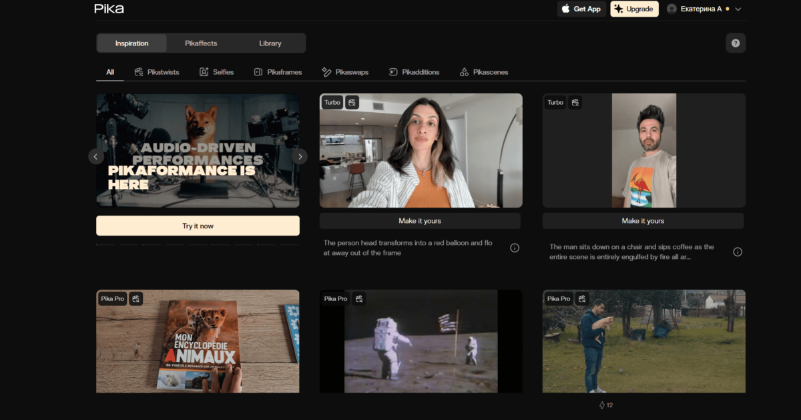Click the Upgrade button
This screenshot has height=420, width=801.
click(634, 9)
